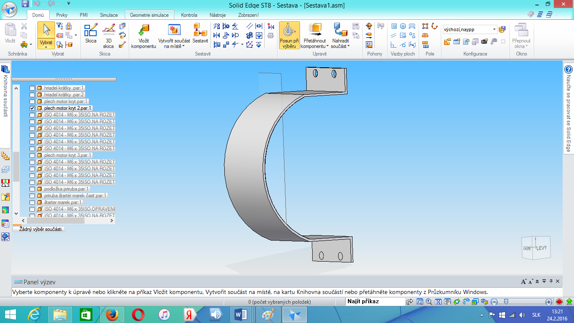574x323 pixels.
Task: Open the help question mark icon on right
Action: [x=569, y=70]
